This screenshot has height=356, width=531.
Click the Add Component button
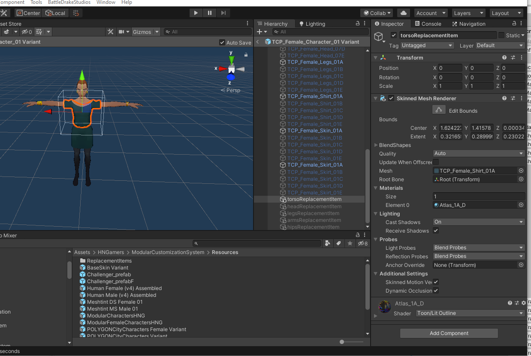pyautogui.click(x=449, y=333)
